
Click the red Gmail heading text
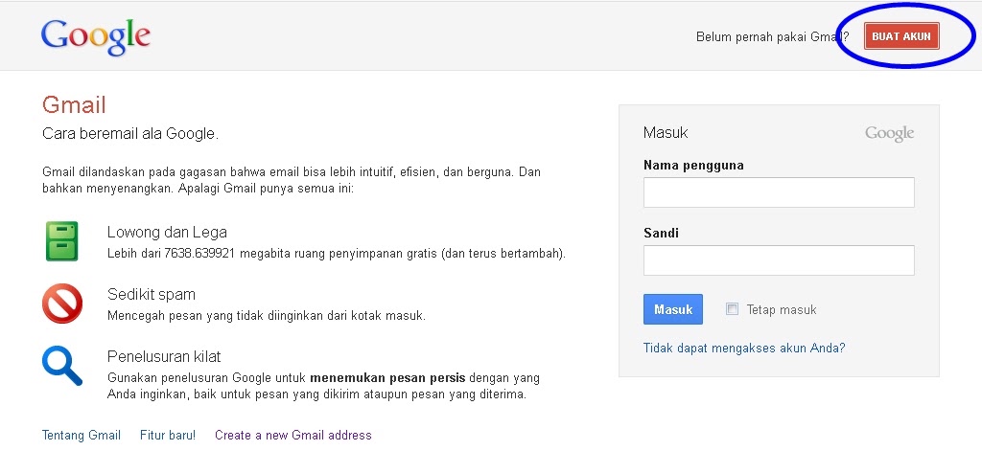[x=74, y=104]
